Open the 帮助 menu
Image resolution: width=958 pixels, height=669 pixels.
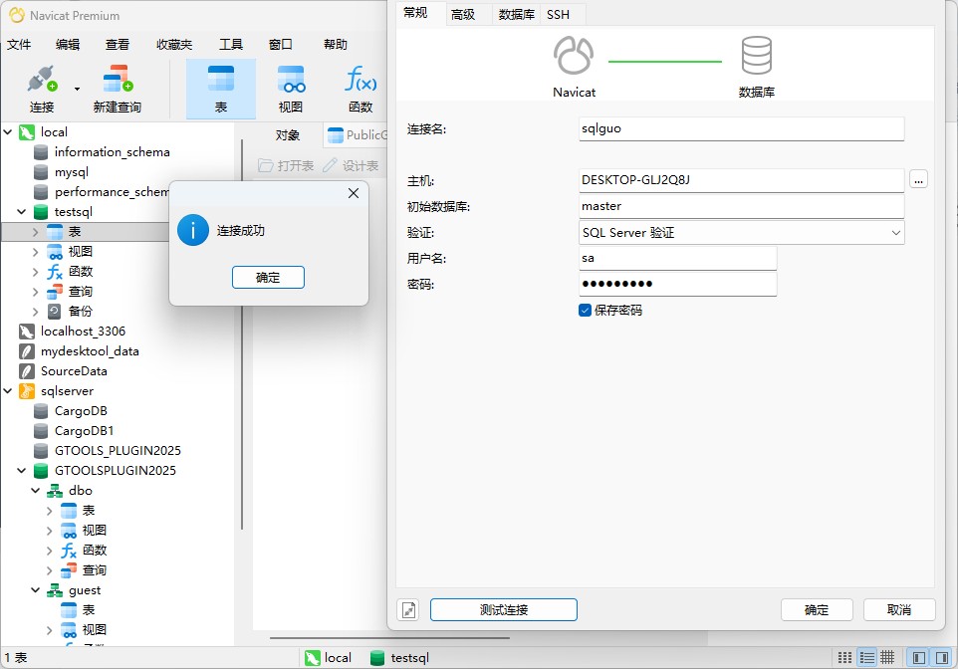(336, 45)
